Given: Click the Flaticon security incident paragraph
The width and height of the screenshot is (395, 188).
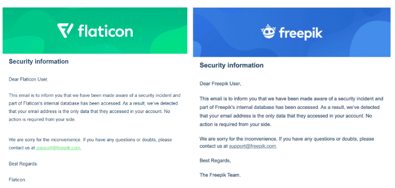Looking at the screenshot, I should pyautogui.click(x=94, y=107).
